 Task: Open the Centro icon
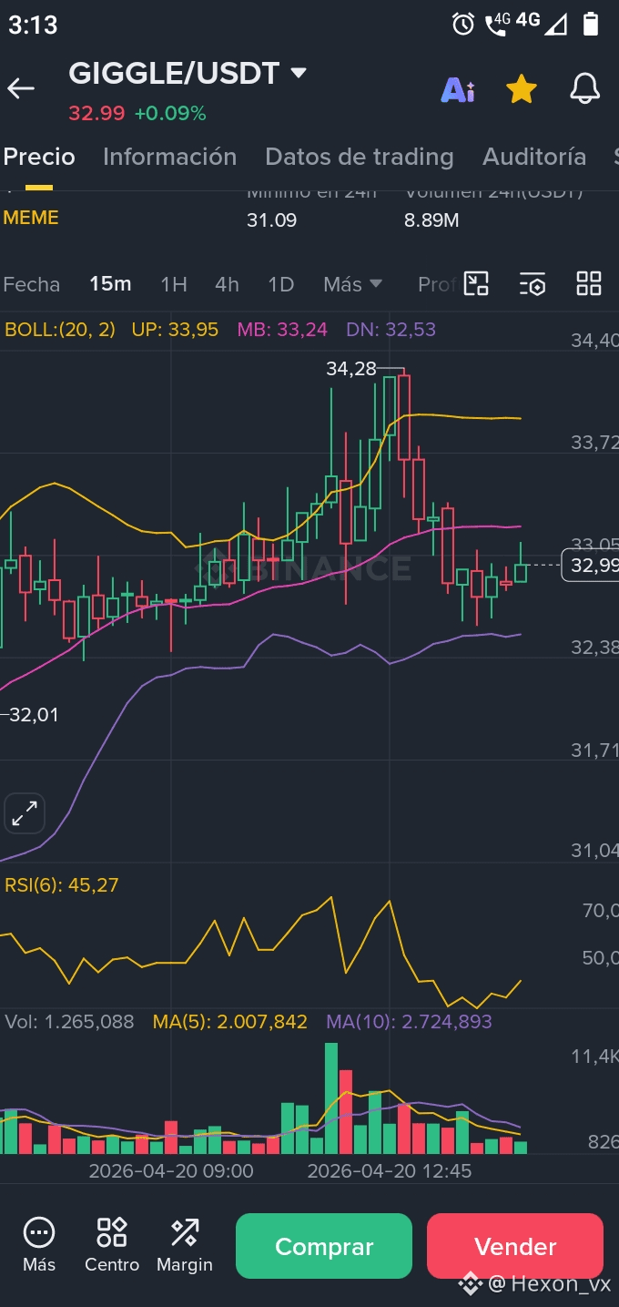tap(112, 1245)
